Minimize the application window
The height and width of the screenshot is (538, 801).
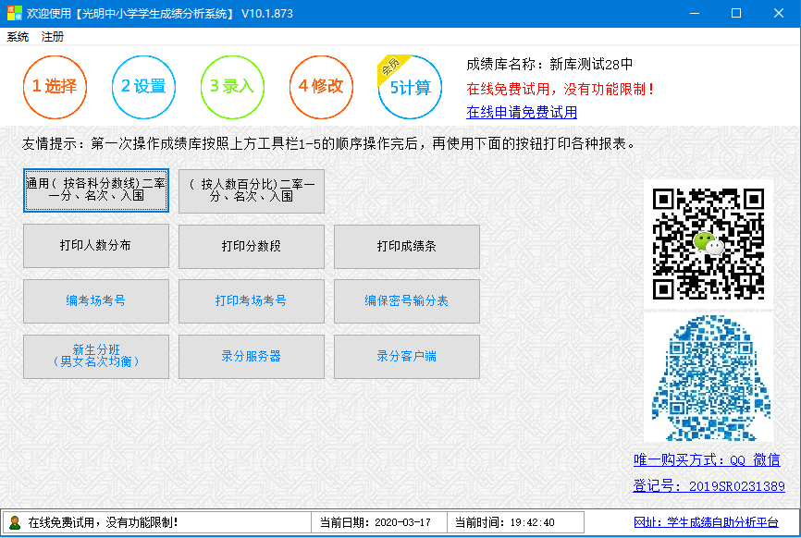pos(695,13)
